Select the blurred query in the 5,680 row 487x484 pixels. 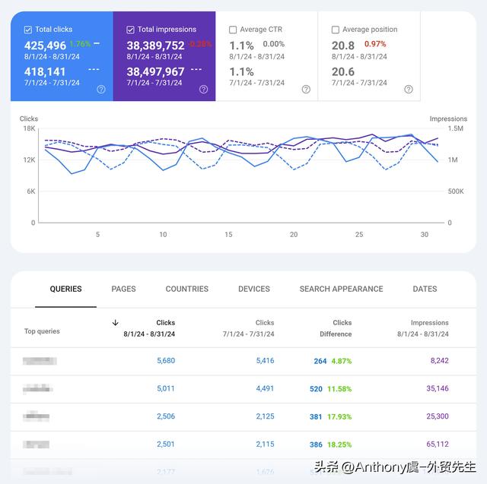[x=40, y=361]
